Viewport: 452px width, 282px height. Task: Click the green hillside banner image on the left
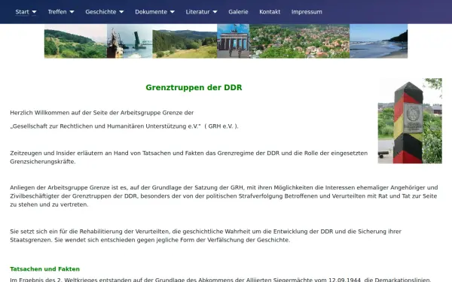click(75, 41)
